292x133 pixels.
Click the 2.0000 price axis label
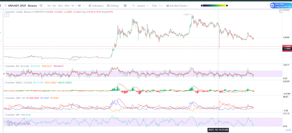[287, 38]
